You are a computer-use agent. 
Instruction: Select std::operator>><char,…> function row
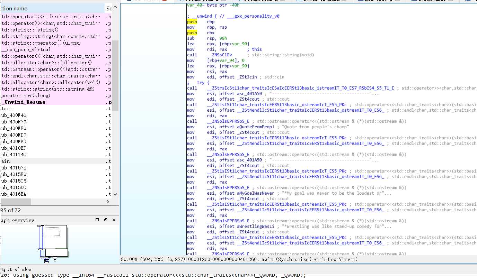(x=56, y=23)
